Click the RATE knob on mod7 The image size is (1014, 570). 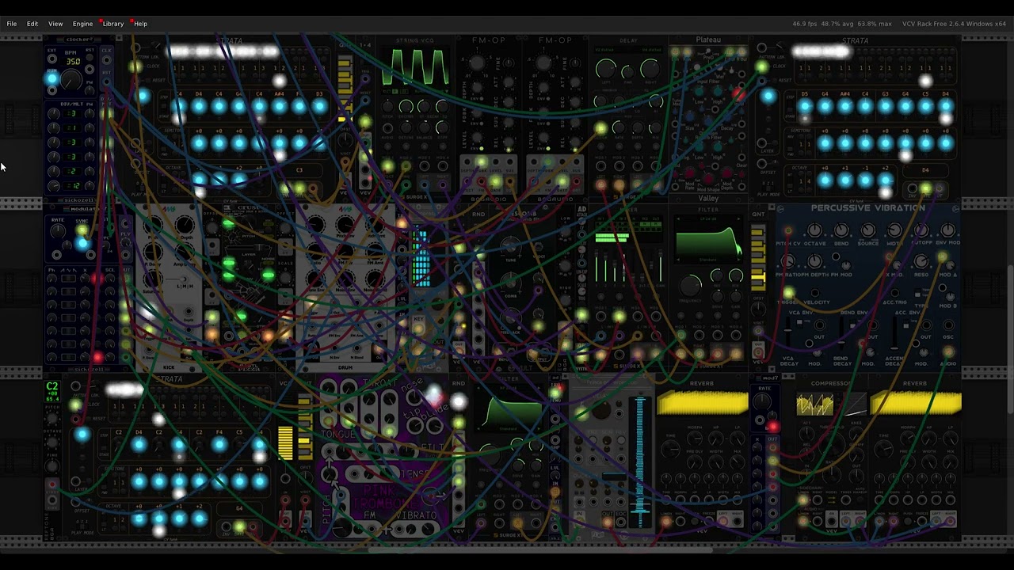764,401
